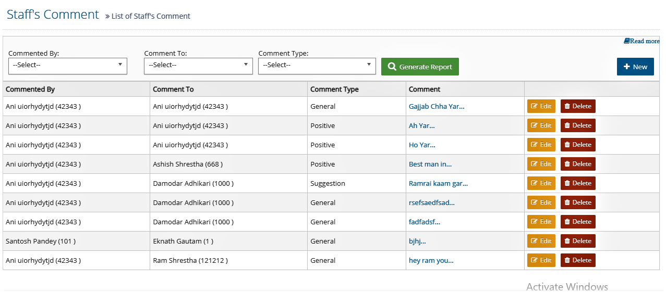Click the Comment Type column header

(x=334, y=89)
